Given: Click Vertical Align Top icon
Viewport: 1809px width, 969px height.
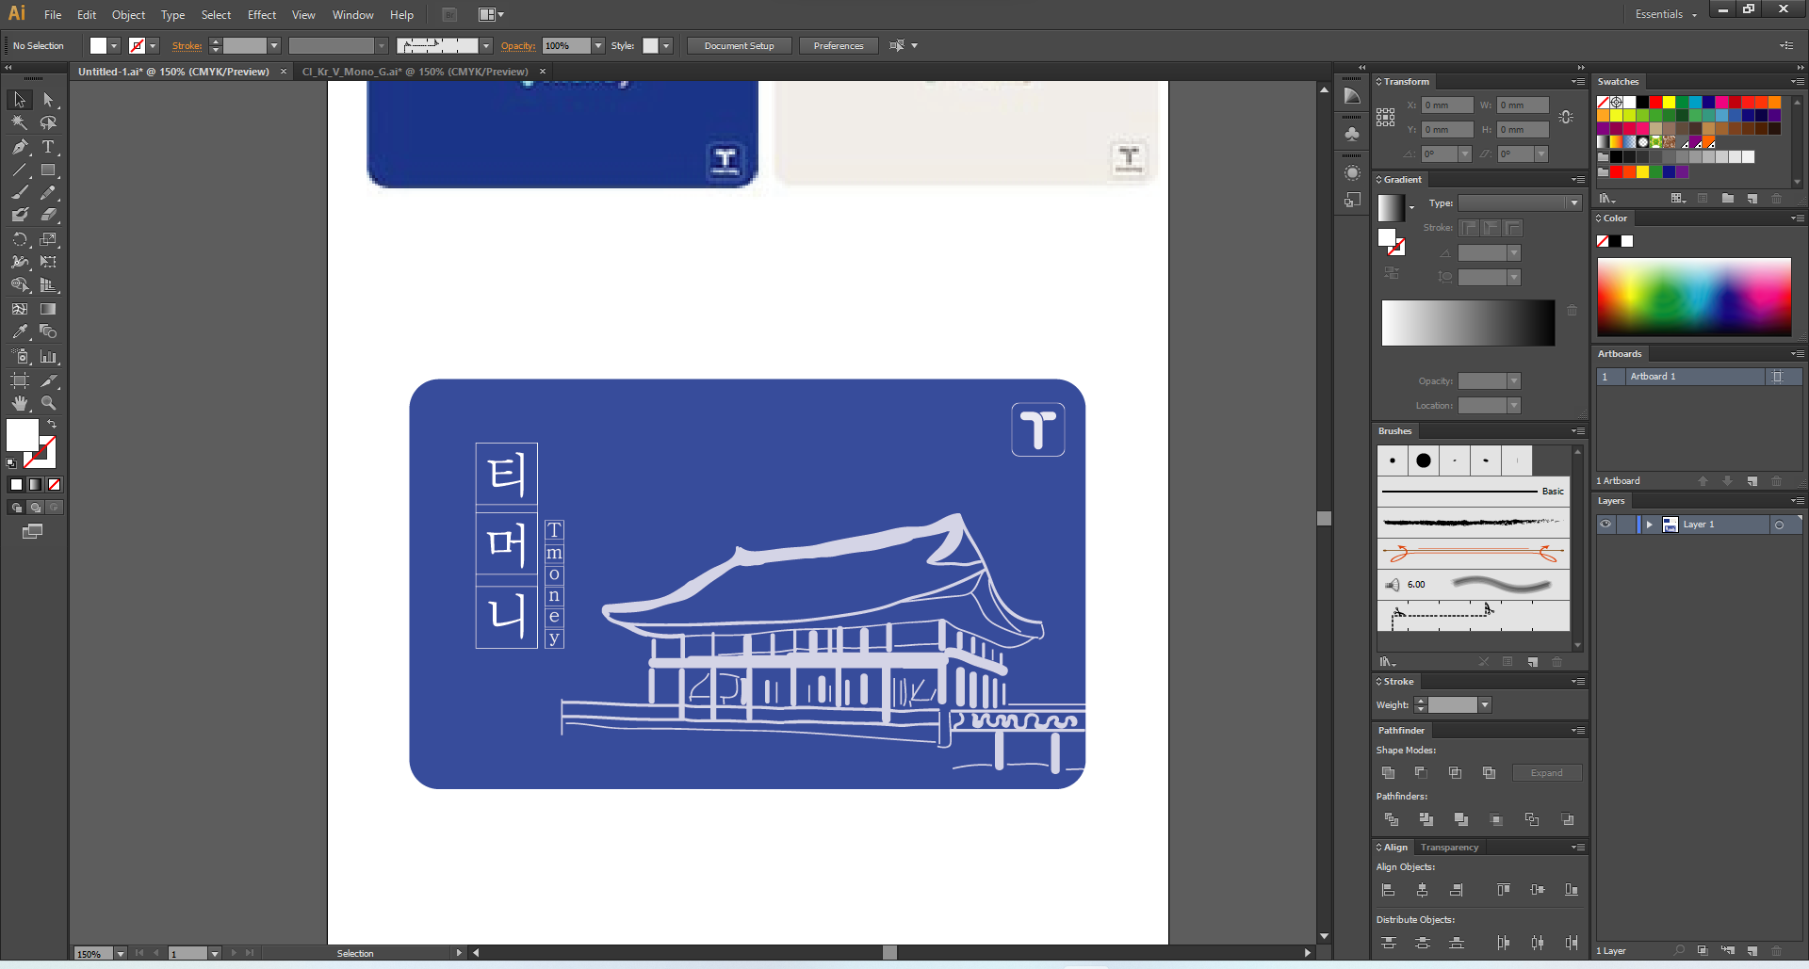Looking at the screenshot, I should pos(1504,890).
